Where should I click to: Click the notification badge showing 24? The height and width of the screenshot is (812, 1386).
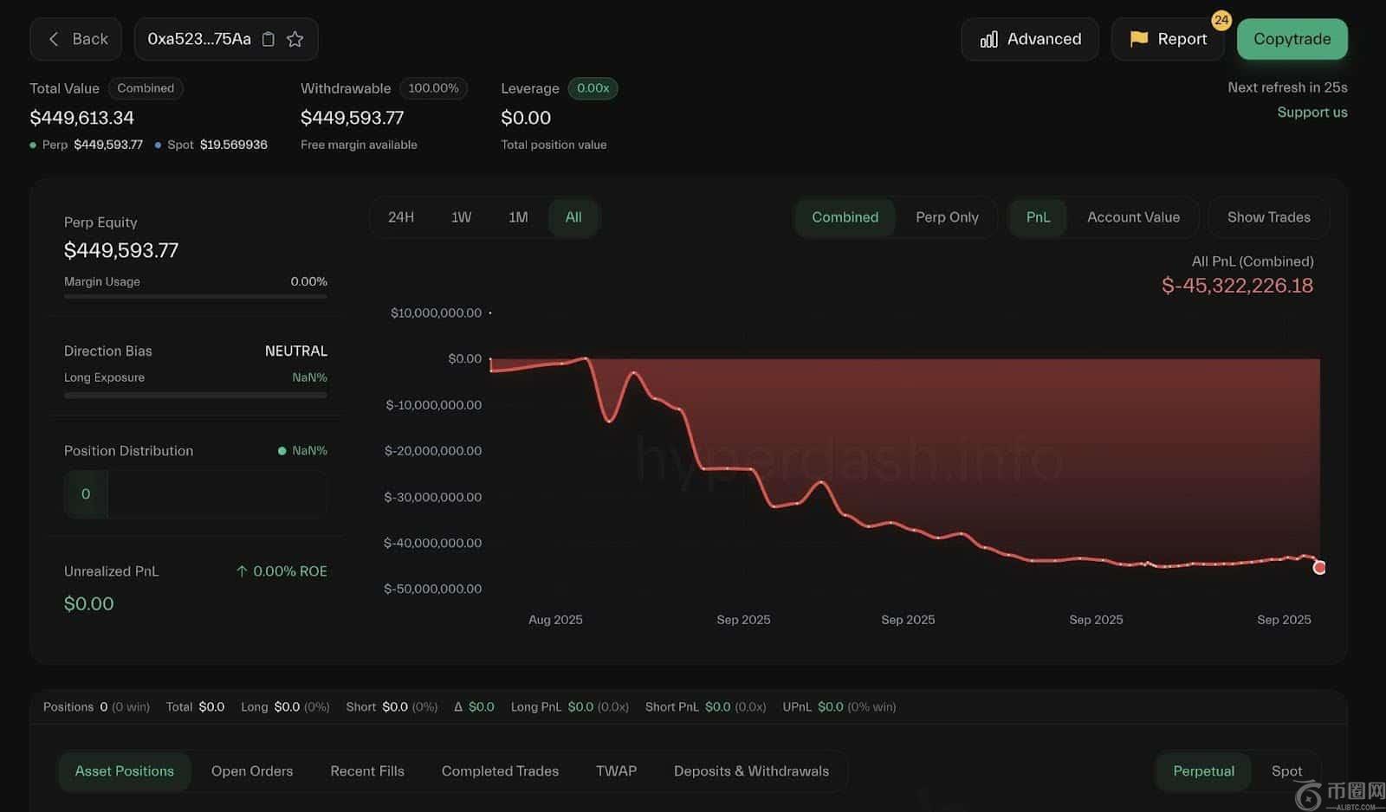pyautogui.click(x=1221, y=20)
